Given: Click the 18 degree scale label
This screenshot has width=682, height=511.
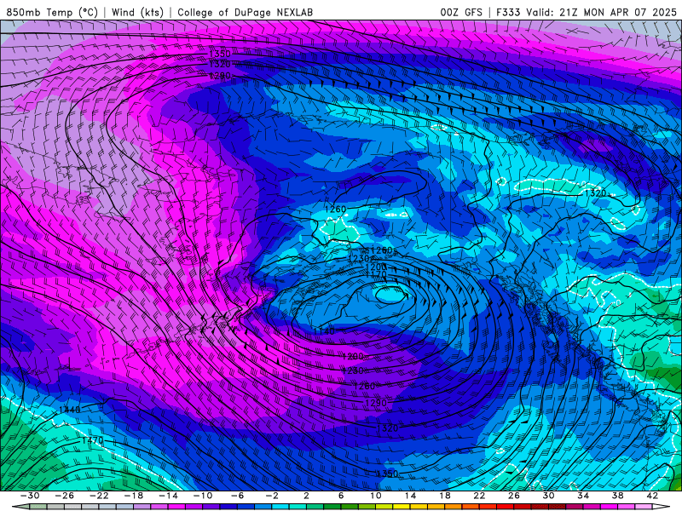Looking at the screenshot, I should pyautogui.click(x=444, y=496).
